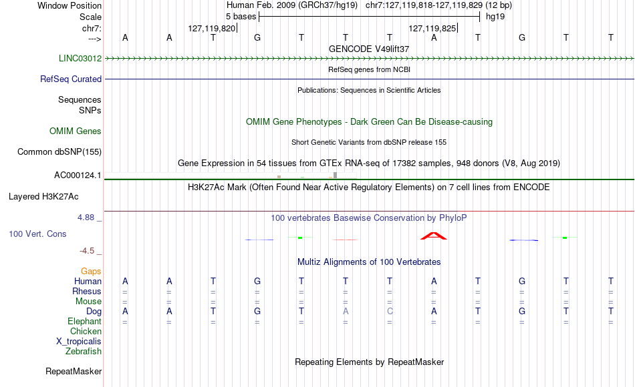
Task: Click the red PhyloP conservation peak
Action: coord(434,236)
